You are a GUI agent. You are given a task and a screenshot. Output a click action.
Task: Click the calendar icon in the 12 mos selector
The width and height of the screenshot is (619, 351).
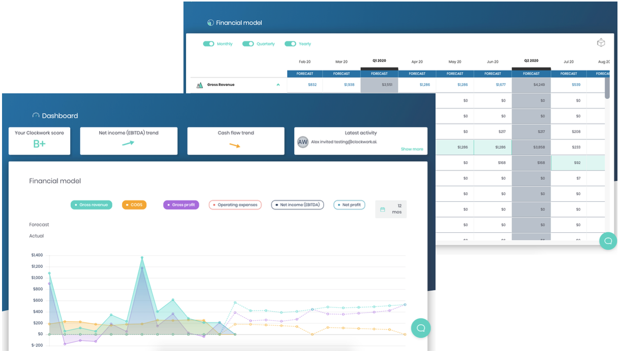382,208
